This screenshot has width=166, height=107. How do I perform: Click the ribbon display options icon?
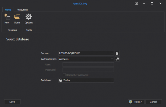point(136,3)
